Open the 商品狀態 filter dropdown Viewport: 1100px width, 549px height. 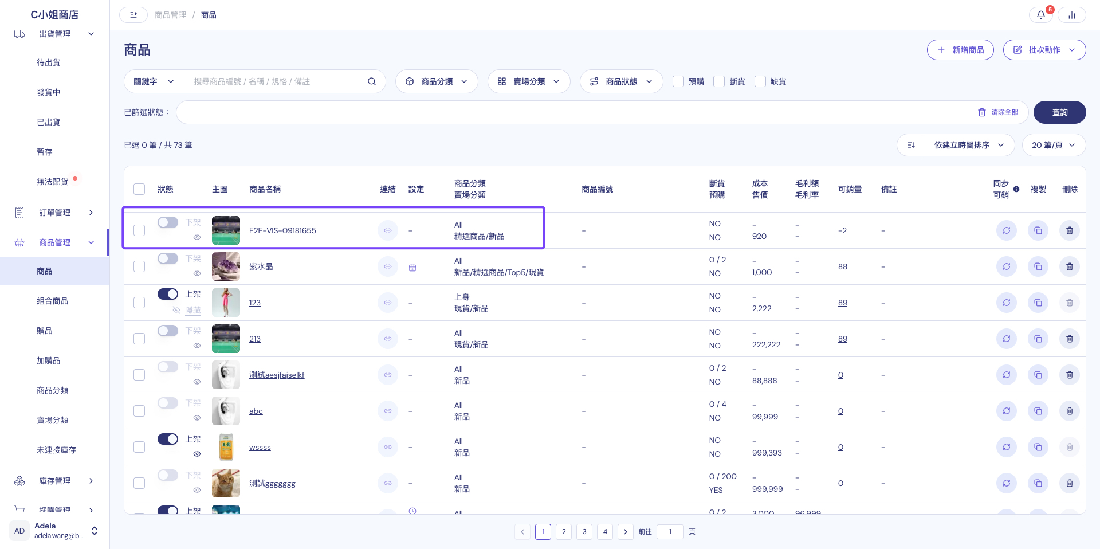coord(622,81)
